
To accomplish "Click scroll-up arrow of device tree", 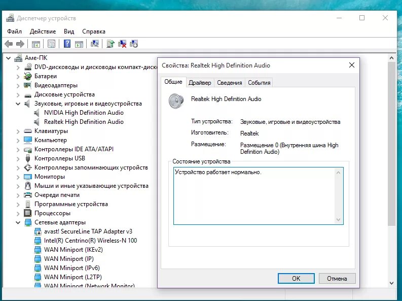I will pos(391,58).
